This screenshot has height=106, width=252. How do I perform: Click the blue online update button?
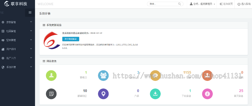tap(71, 39)
